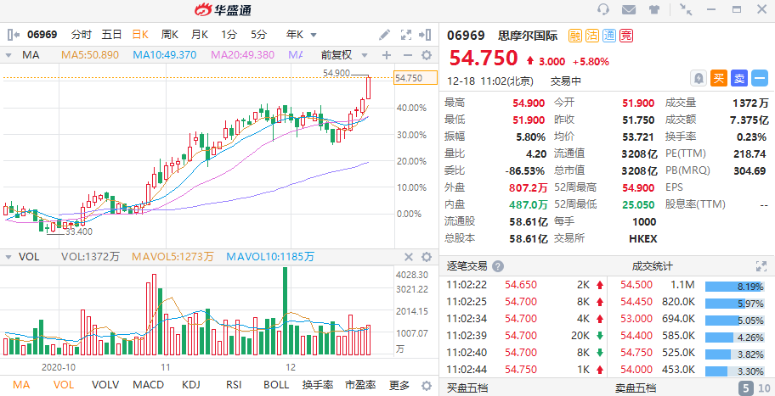775x396 pixels.
Task: Open the mail messages icon
Action: click(x=629, y=9)
